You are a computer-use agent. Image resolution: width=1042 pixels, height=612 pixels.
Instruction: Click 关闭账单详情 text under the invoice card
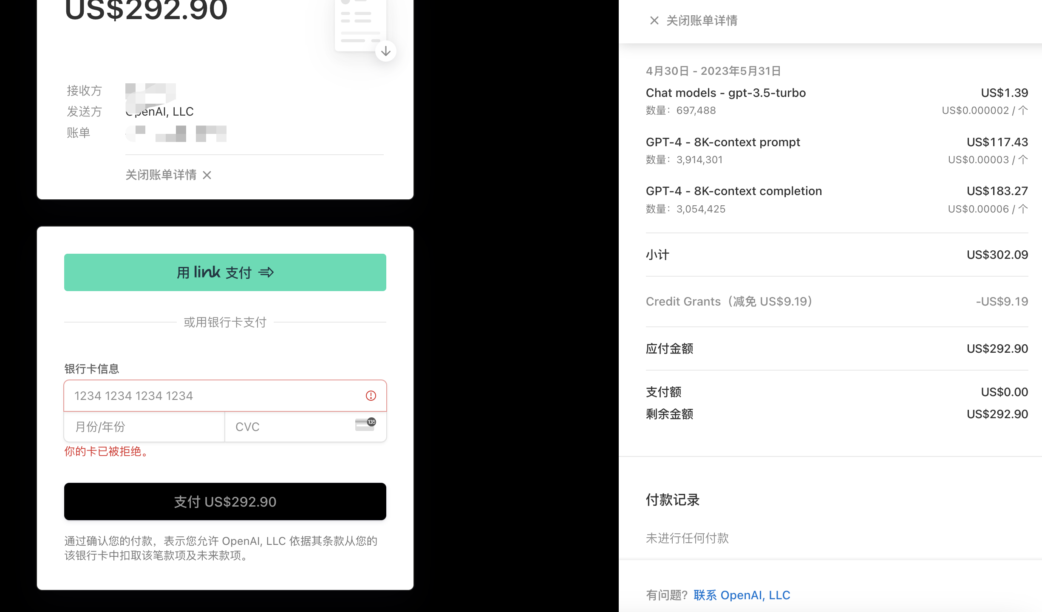pos(161,175)
